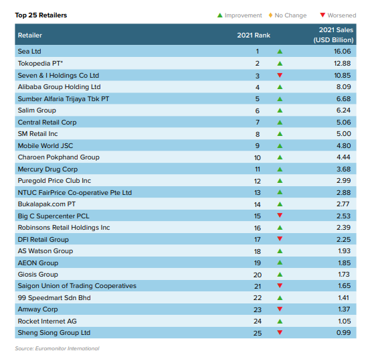Image resolution: width=374 pixels, height=355 pixels.
Task: Click the green arrow in Puregold Price Club row
Action: [x=280, y=181]
